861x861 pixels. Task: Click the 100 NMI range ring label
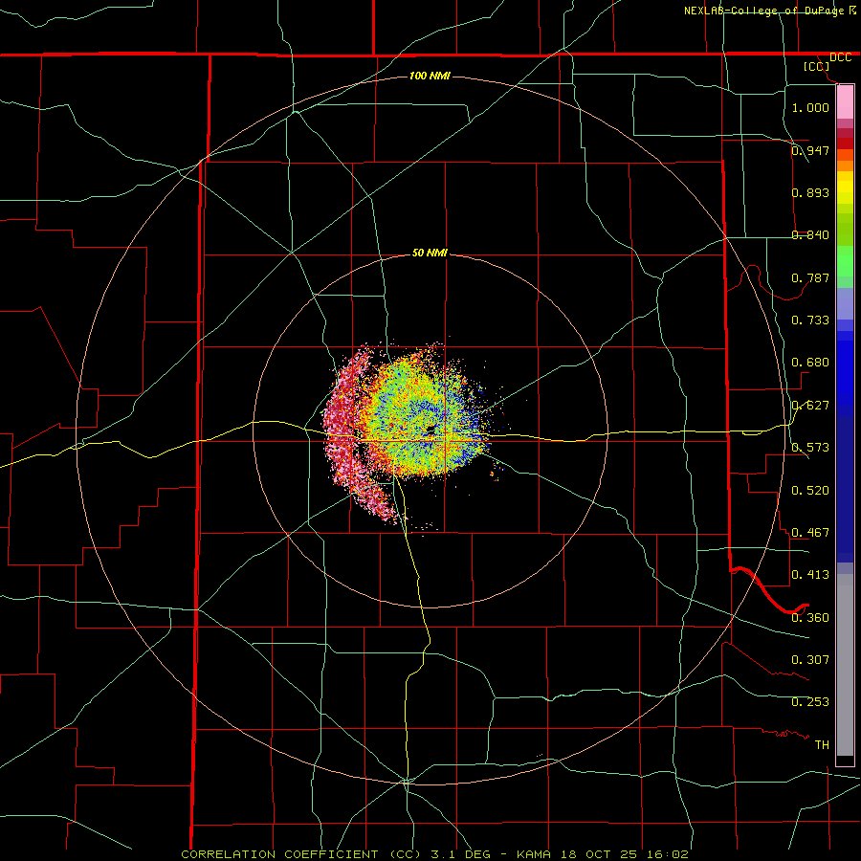[430, 76]
